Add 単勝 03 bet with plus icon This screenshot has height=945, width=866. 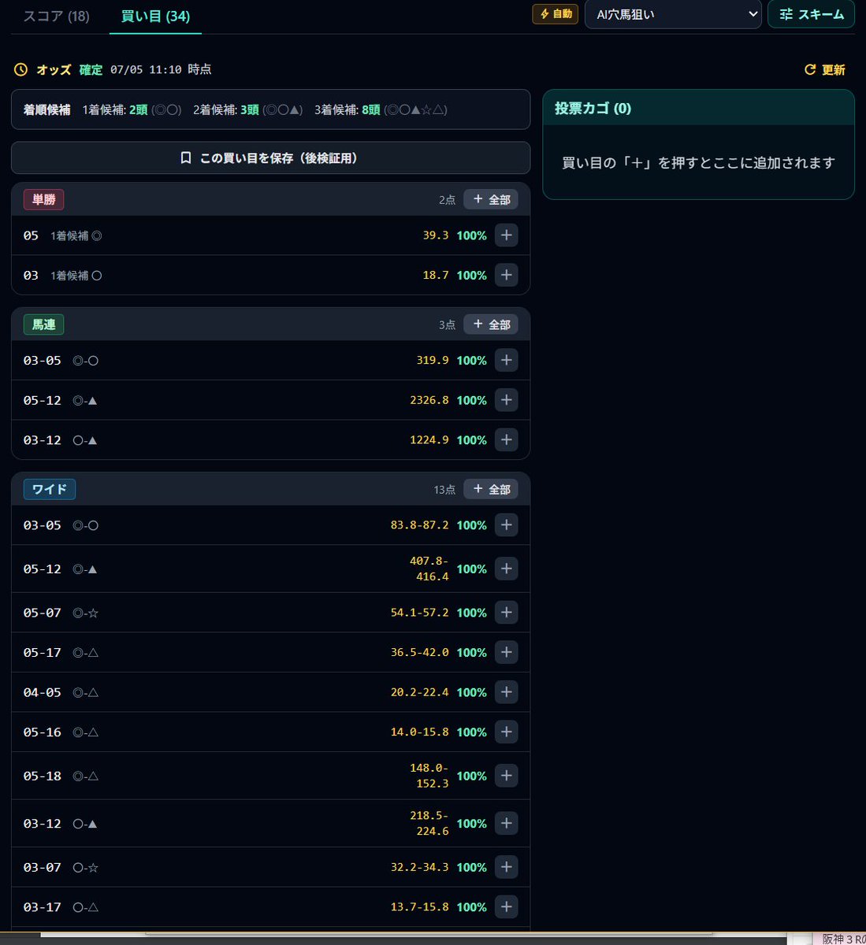coord(506,275)
